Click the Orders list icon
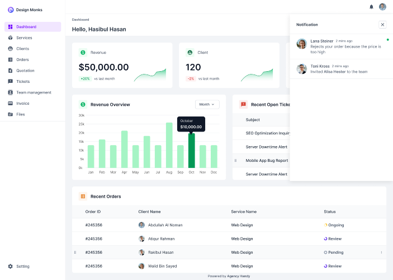The height and width of the screenshot is (280, 393). tap(10, 59)
